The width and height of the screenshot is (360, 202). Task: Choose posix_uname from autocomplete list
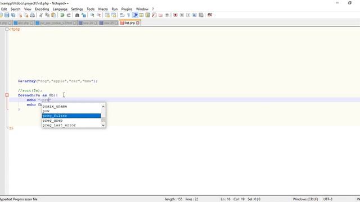pyautogui.click(x=71, y=107)
